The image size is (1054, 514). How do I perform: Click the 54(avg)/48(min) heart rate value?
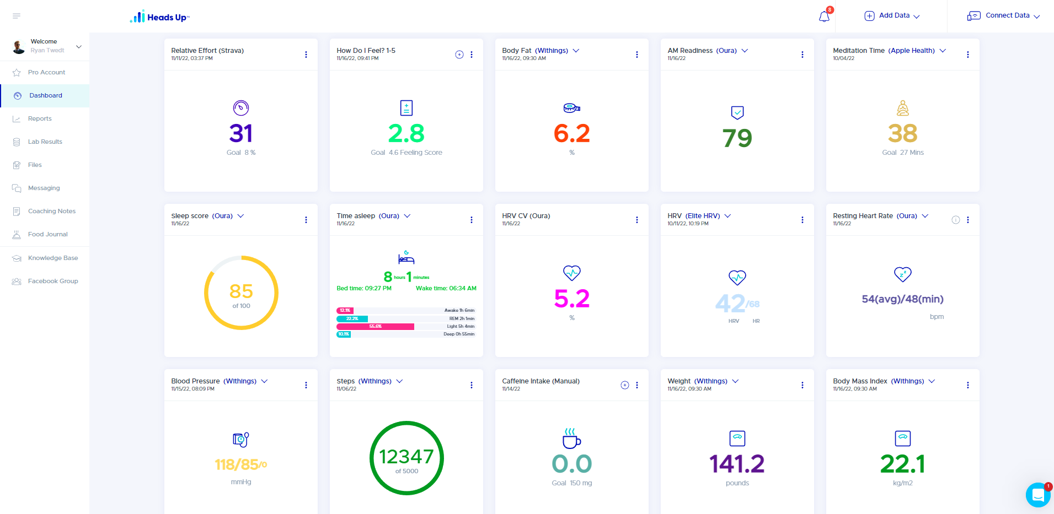point(902,299)
